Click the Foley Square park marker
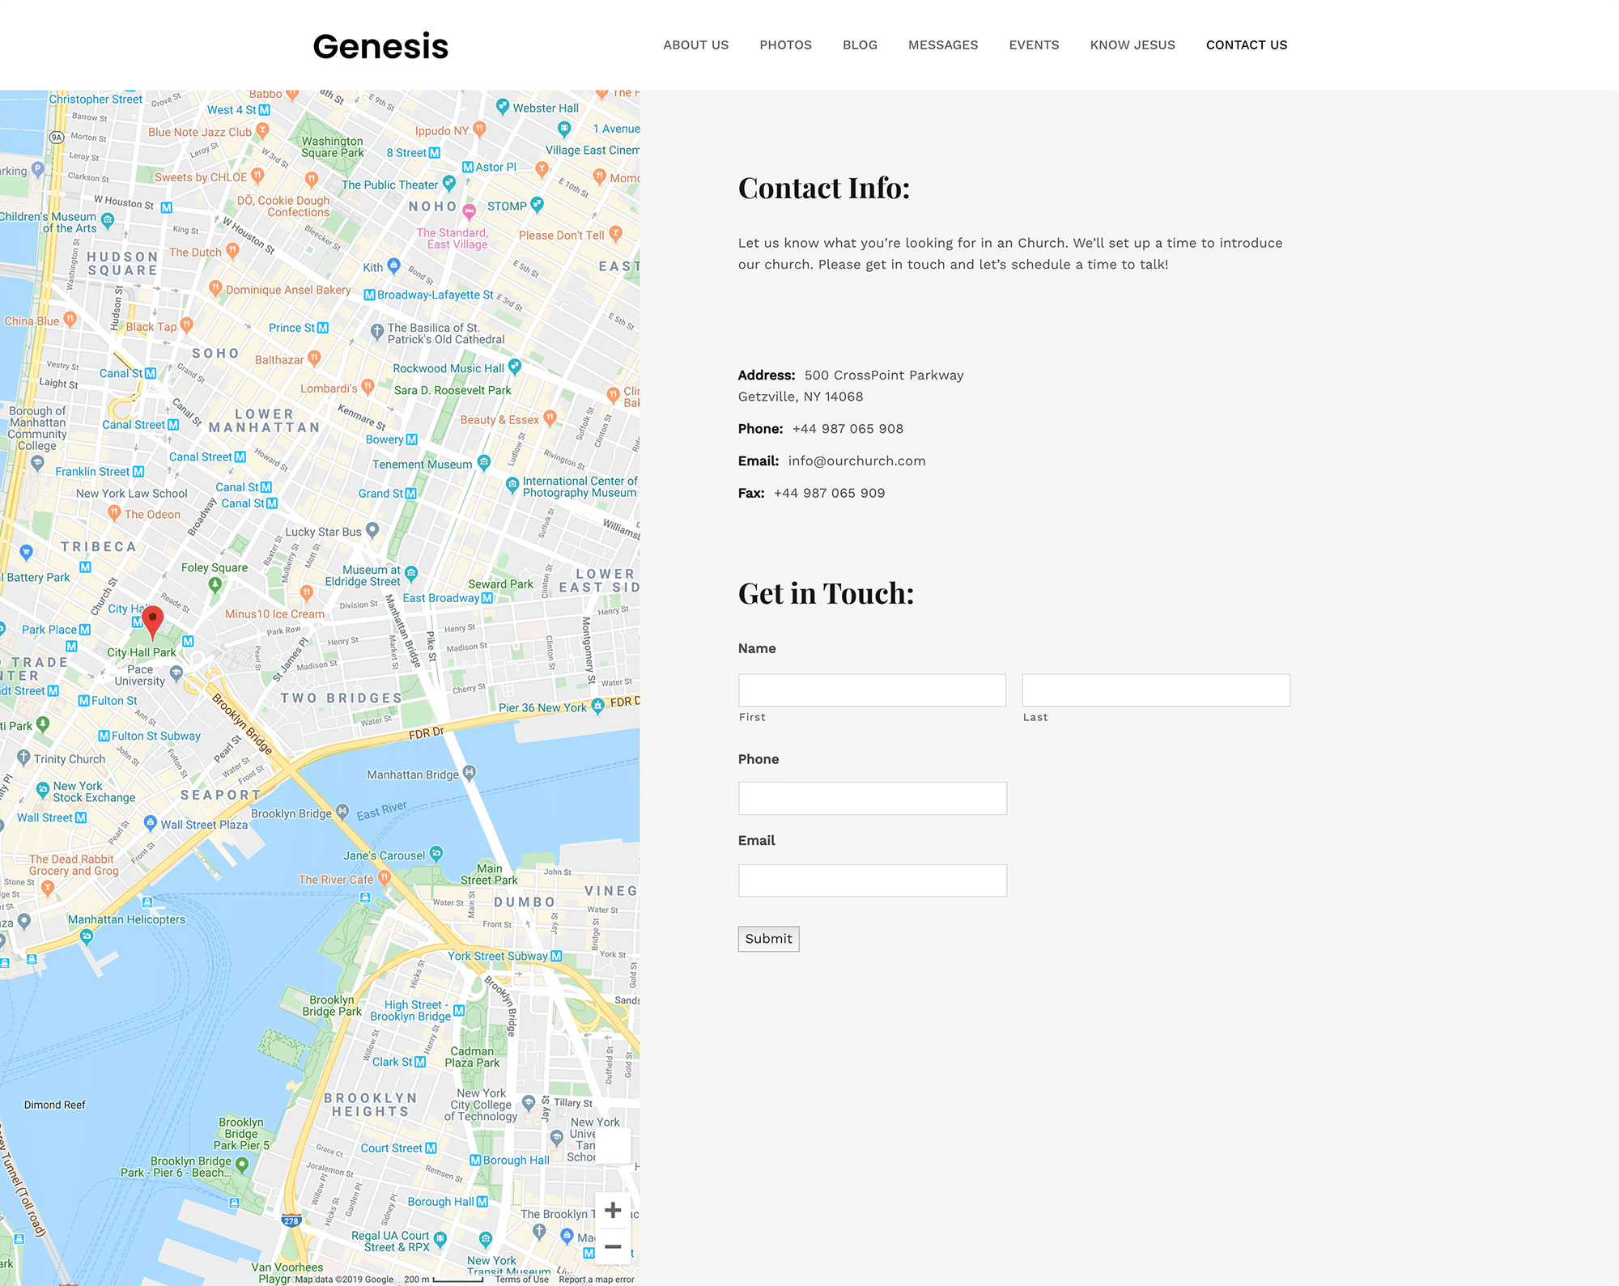 (x=215, y=584)
